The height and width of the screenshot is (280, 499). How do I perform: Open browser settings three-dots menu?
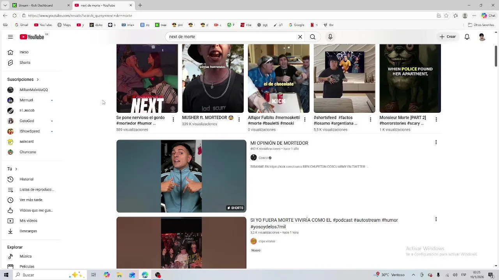click(x=474, y=16)
